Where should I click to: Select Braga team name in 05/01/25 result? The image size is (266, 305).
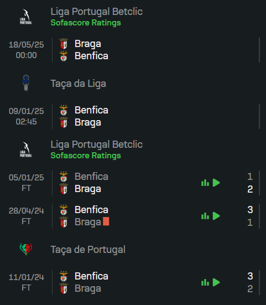pos(88,189)
